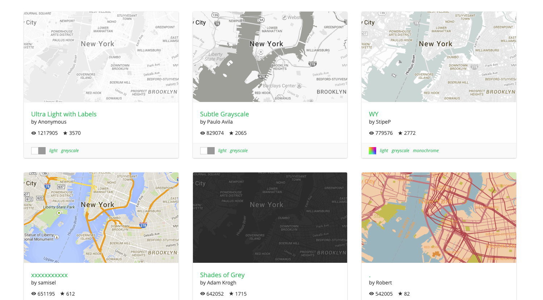Click the eye icon on Subtle Grayscale
The image size is (543, 300).
[202, 133]
